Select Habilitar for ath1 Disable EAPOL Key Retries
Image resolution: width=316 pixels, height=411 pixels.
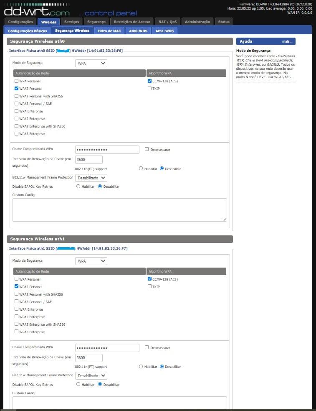click(x=78, y=384)
